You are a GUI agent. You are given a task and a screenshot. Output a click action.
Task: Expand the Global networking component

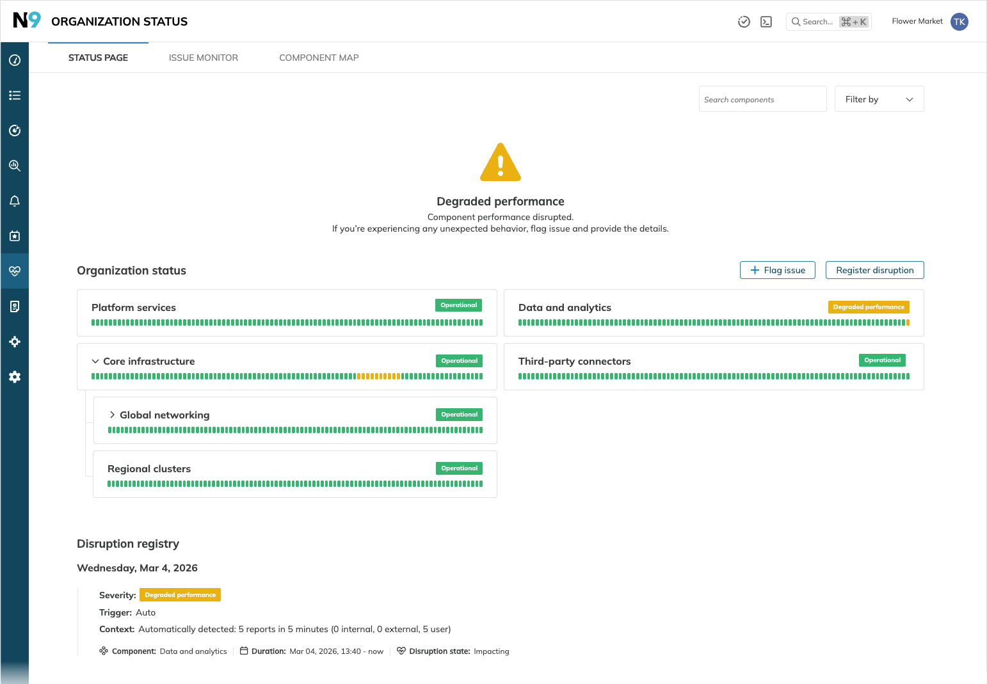coord(112,415)
